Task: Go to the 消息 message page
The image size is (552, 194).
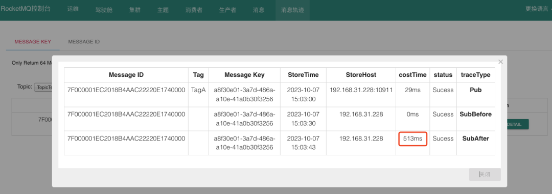Action: (x=259, y=10)
